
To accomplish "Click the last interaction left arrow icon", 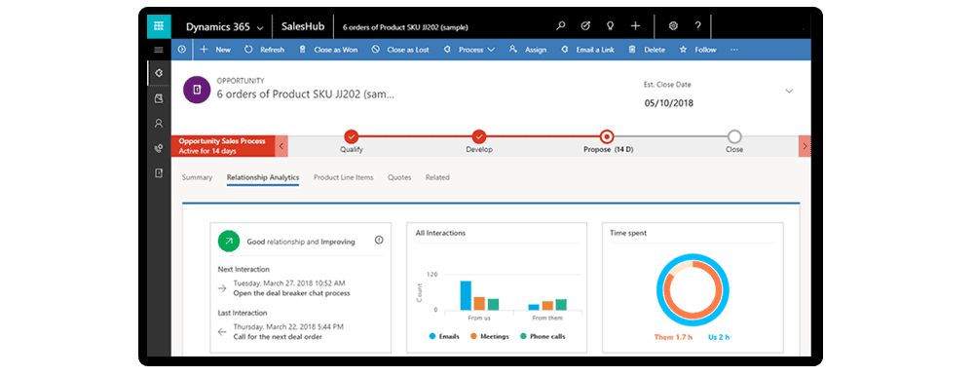I will tap(222, 332).
